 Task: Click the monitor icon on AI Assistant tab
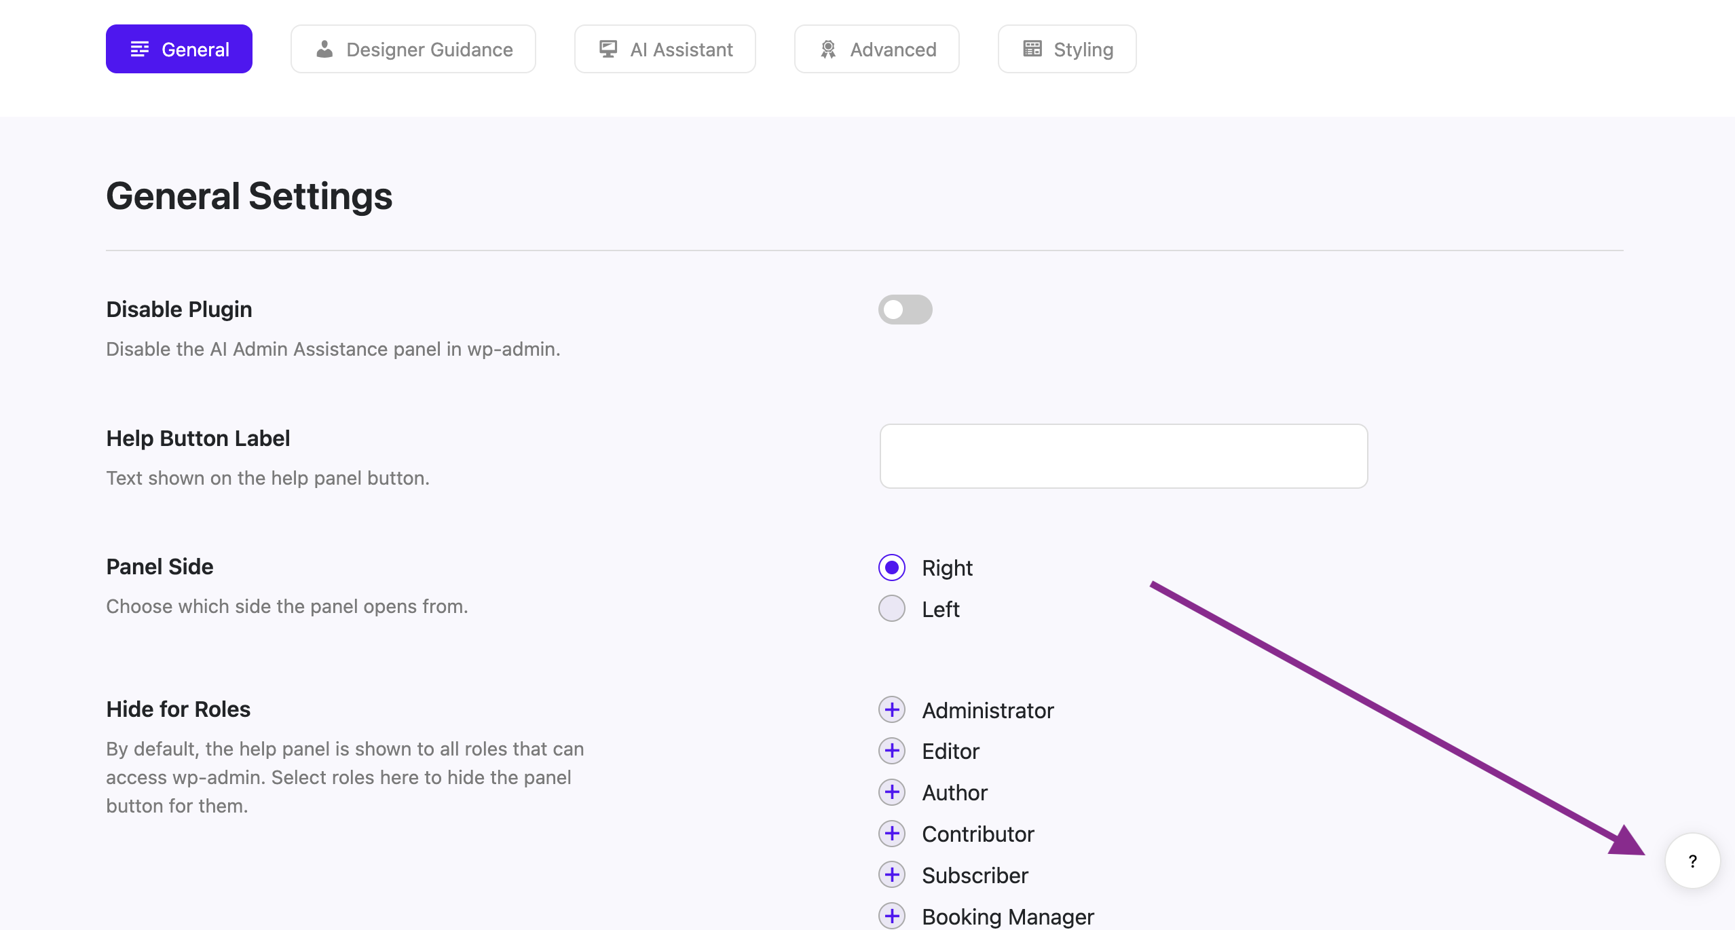(x=608, y=48)
